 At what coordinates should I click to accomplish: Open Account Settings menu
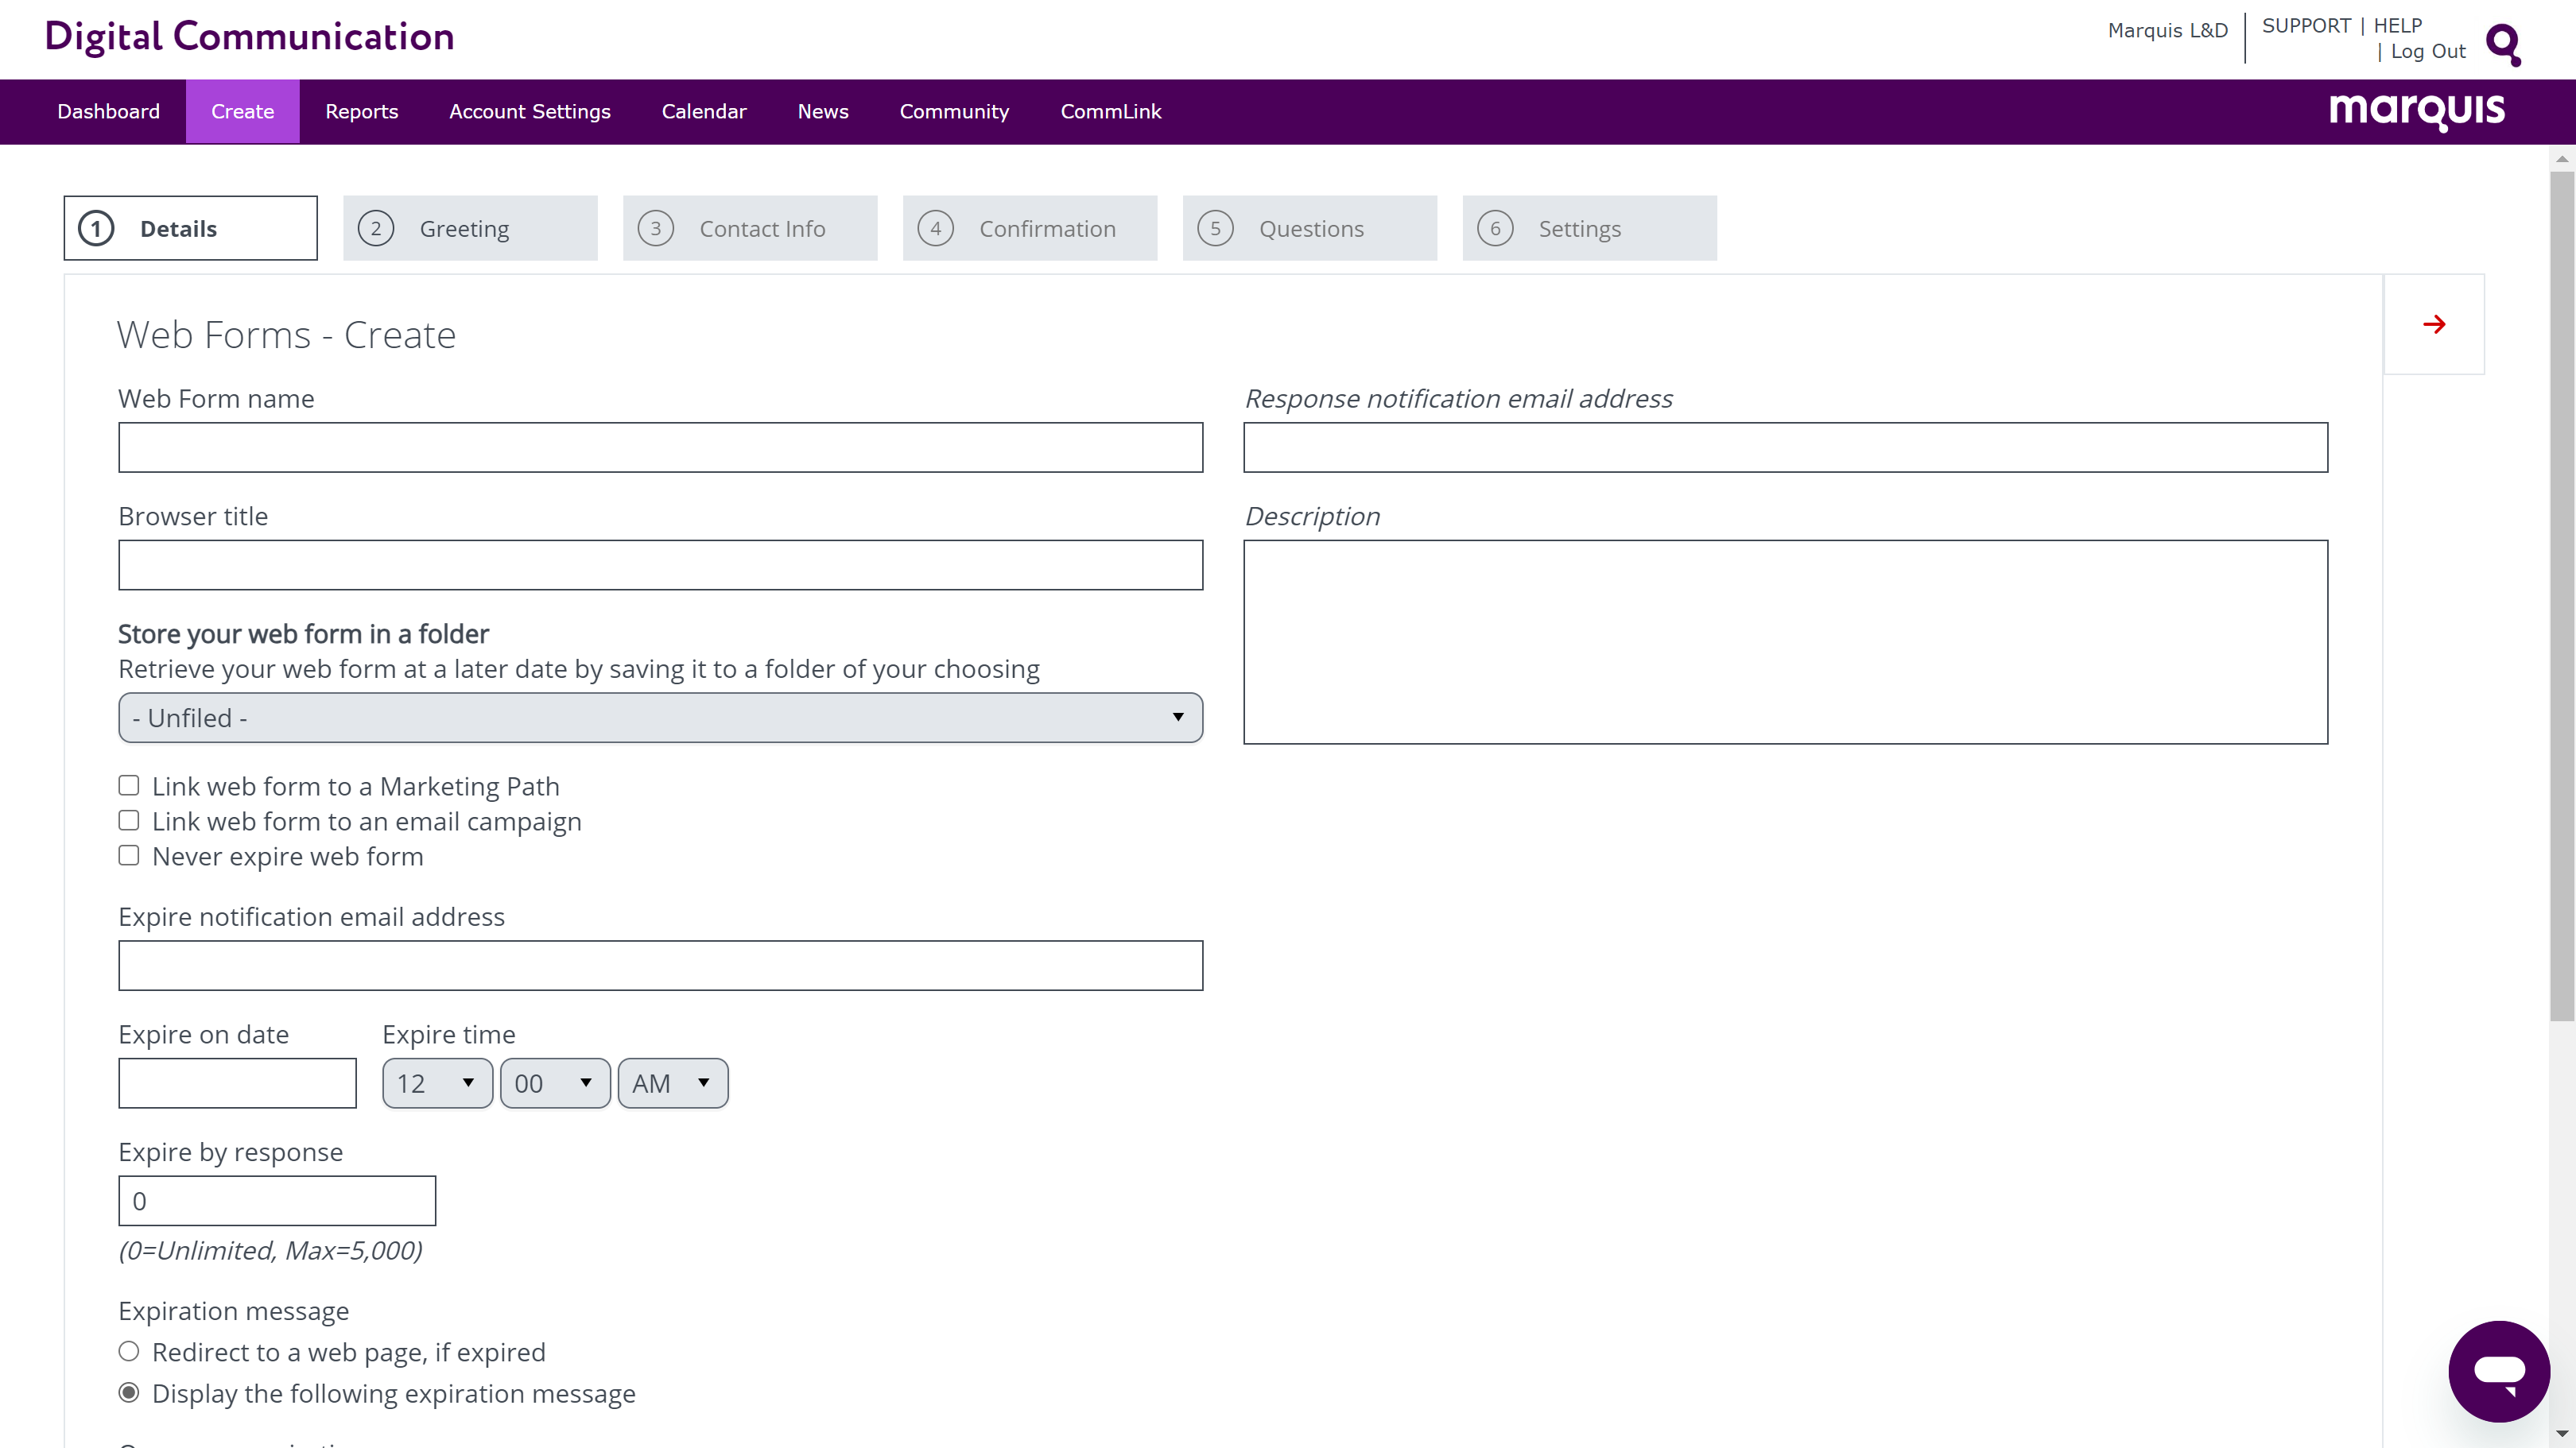click(529, 111)
